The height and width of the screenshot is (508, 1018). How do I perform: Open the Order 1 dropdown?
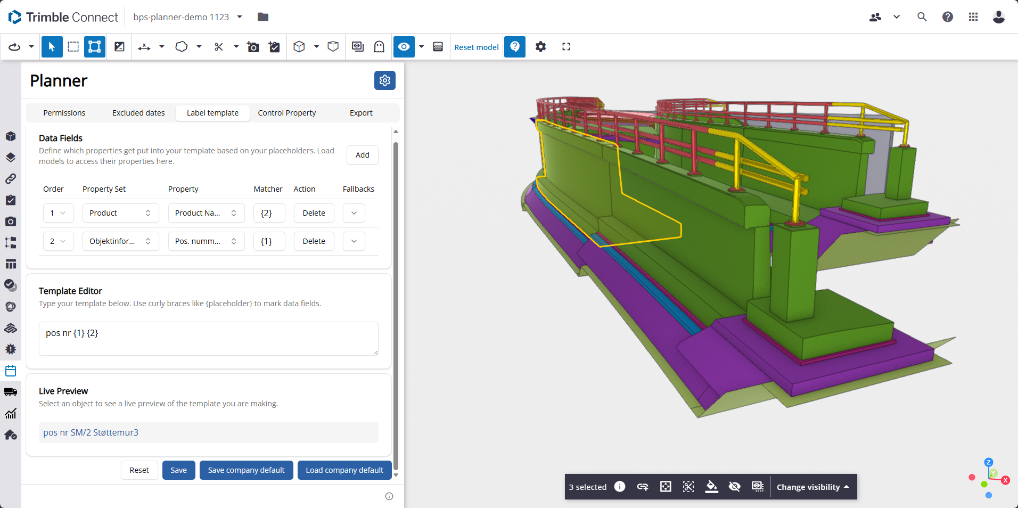coord(59,213)
